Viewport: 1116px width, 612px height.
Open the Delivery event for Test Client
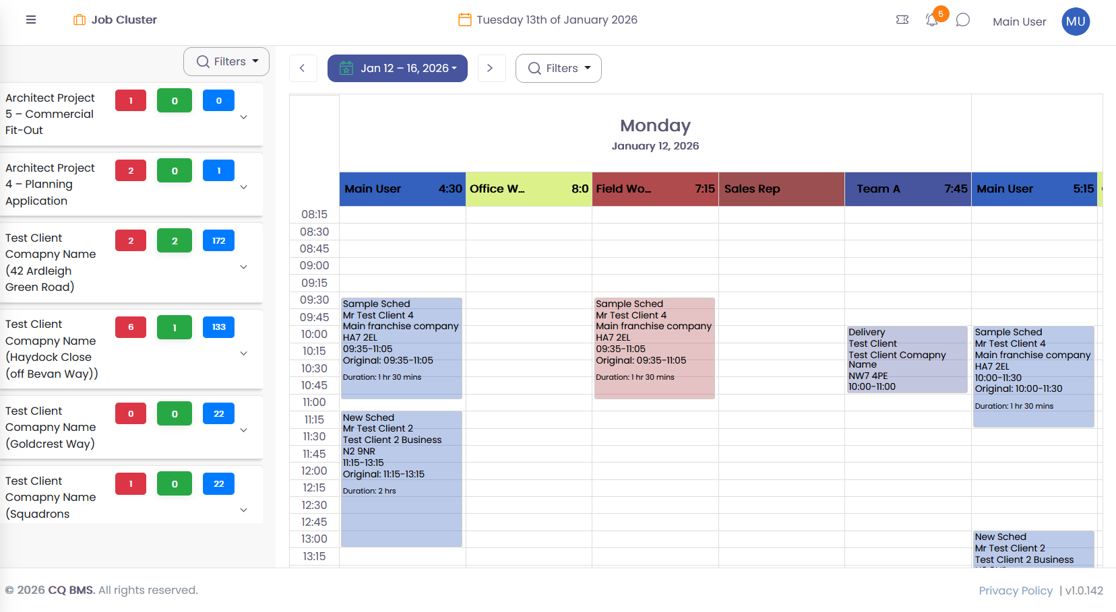[907, 359]
